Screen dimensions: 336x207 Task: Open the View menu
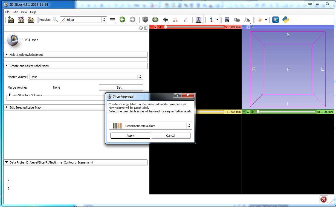coord(24,12)
